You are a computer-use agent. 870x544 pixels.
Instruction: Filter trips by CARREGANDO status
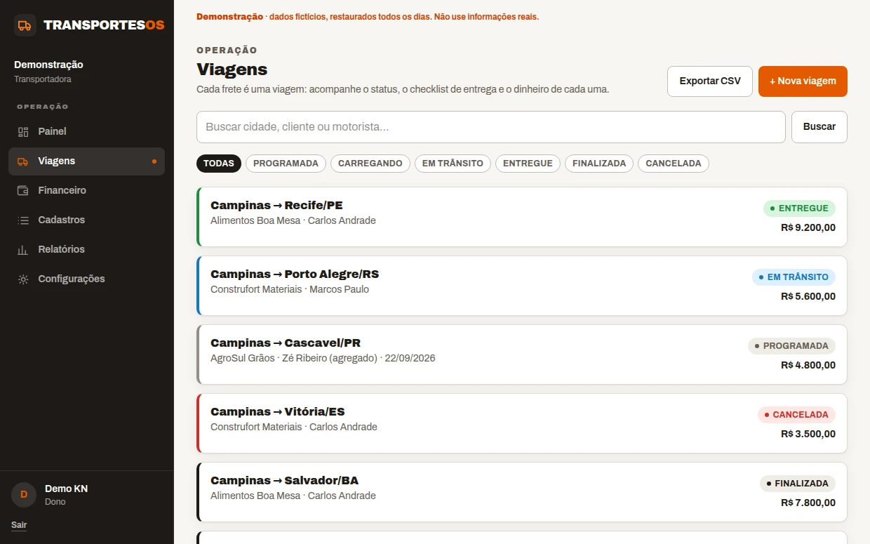[370, 164]
